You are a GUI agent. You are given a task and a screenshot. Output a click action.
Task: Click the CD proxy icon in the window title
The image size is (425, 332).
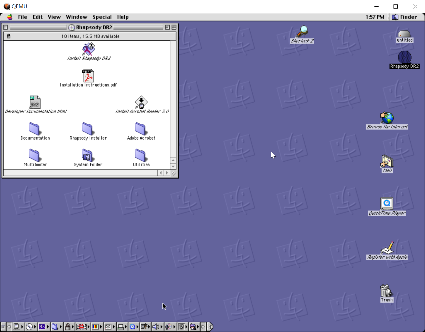pos(72,27)
